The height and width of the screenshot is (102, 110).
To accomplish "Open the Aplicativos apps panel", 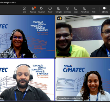I will pyautogui.click(x=85, y=10).
